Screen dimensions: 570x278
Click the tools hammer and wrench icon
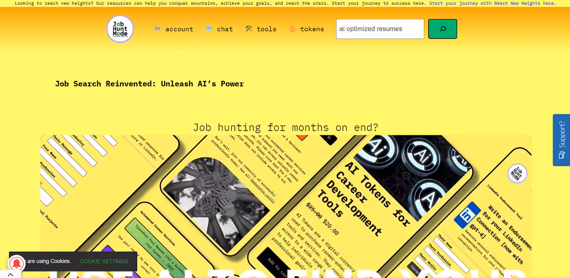pos(249,29)
